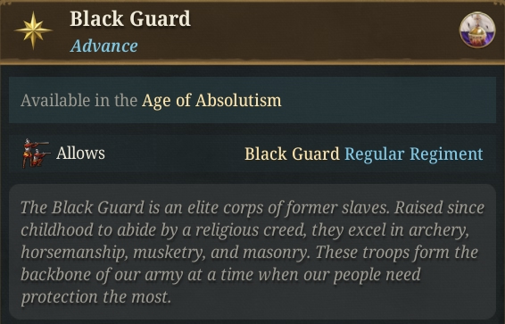Click the 'abide by a religious creed' line
The height and width of the screenshot is (324, 505).
coord(244,229)
